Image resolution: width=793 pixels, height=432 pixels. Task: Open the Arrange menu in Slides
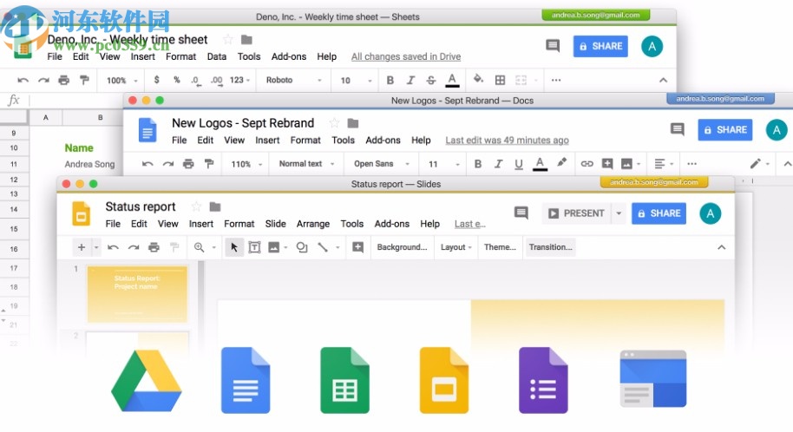click(x=313, y=224)
